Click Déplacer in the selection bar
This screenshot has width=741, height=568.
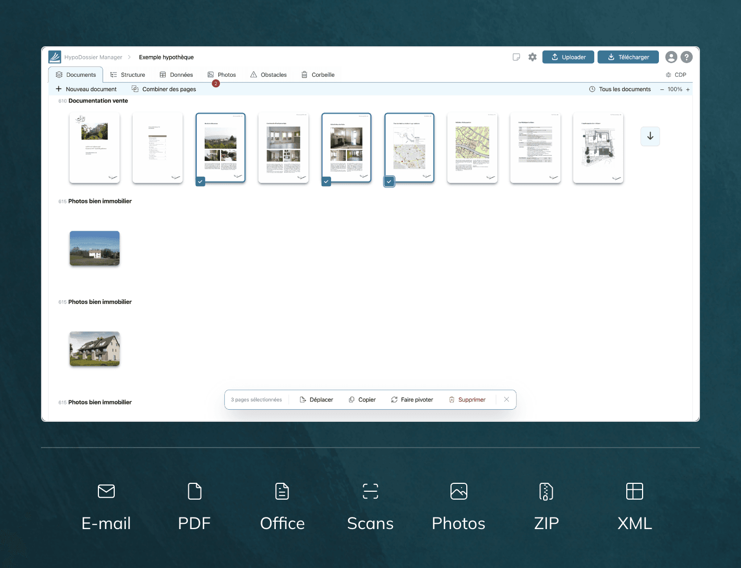point(316,400)
